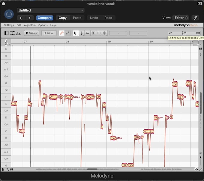Select the B blob after bar 29

pos(113,138)
